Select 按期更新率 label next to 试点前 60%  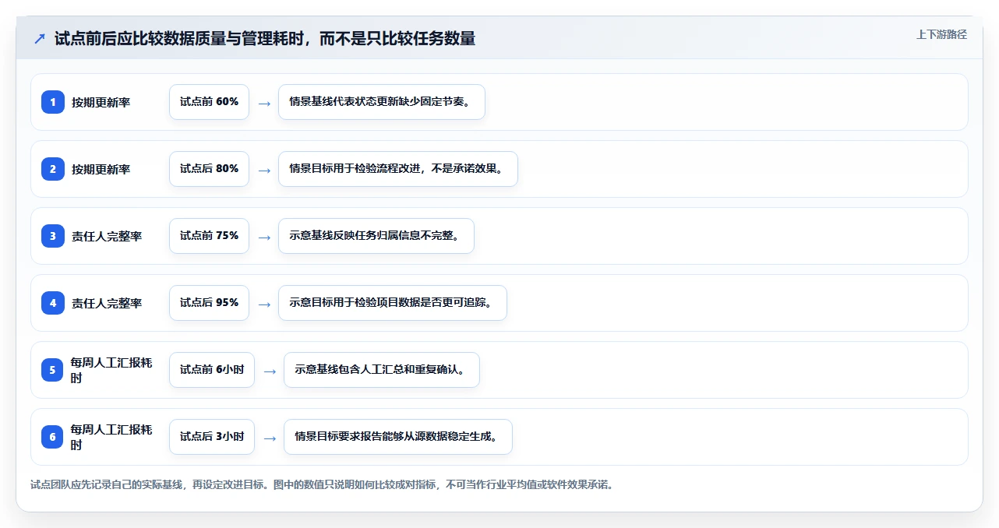[x=101, y=102]
